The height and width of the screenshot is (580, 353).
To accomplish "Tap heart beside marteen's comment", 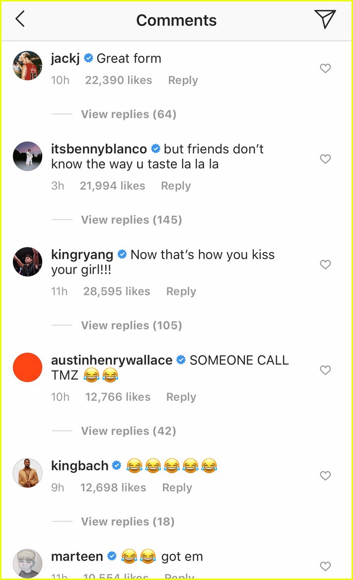I will pyautogui.click(x=325, y=566).
